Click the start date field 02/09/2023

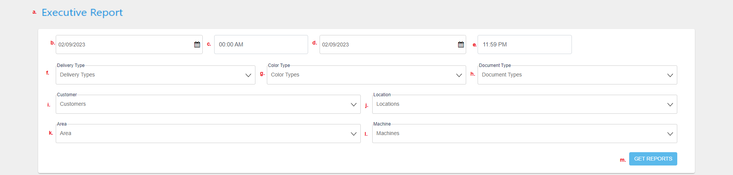[x=129, y=45]
